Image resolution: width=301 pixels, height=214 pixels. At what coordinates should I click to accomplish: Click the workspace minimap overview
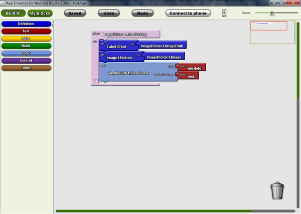(272, 32)
